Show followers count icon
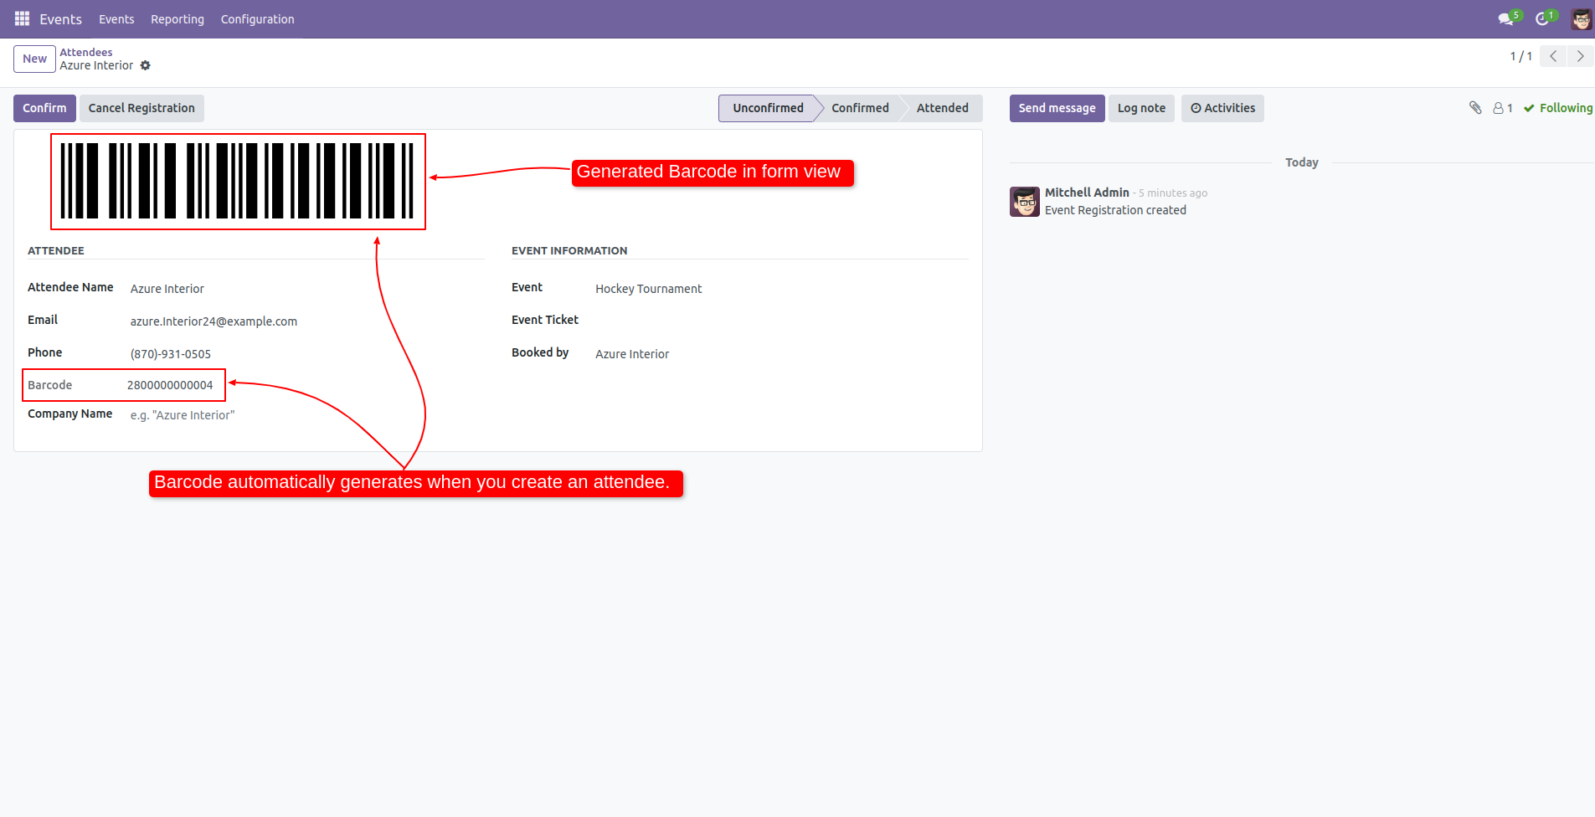This screenshot has height=817, width=1595. coord(1503,108)
